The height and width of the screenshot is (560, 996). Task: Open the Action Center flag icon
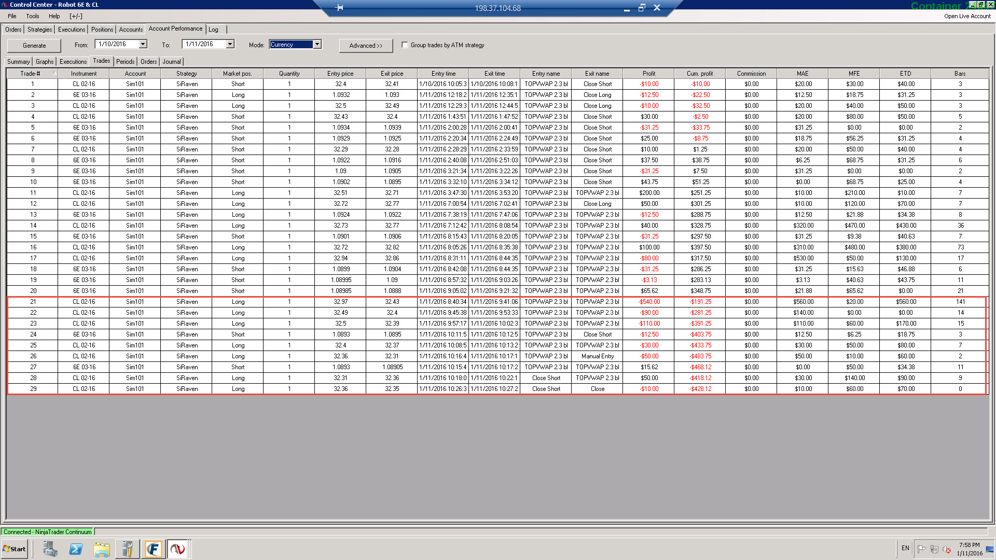(x=921, y=549)
